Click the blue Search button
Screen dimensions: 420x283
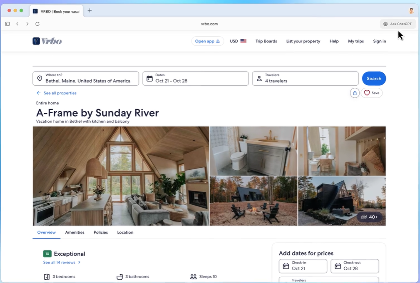click(374, 78)
